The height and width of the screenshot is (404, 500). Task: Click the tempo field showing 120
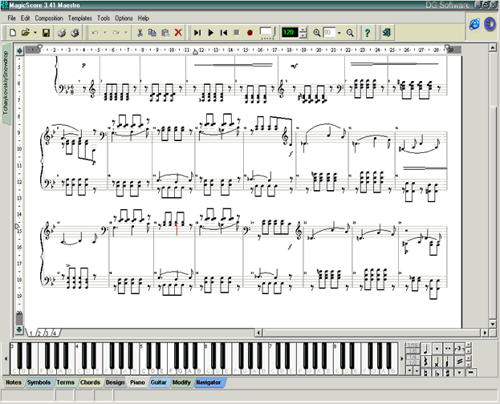click(290, 32)
